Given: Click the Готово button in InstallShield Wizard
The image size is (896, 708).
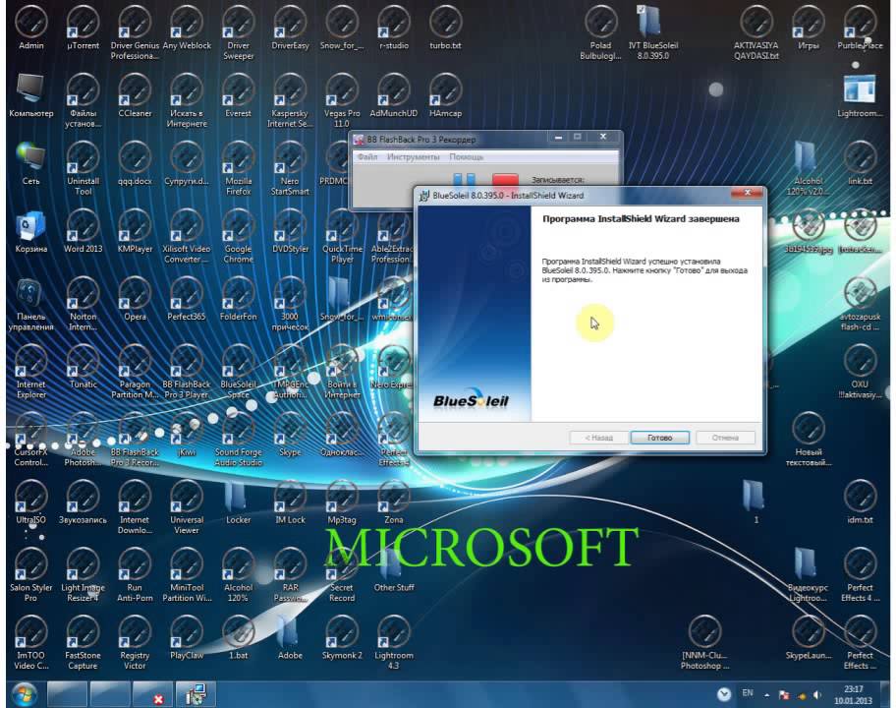Looking at the screenshot, I should pyautogui.click(x=659, y=438).
